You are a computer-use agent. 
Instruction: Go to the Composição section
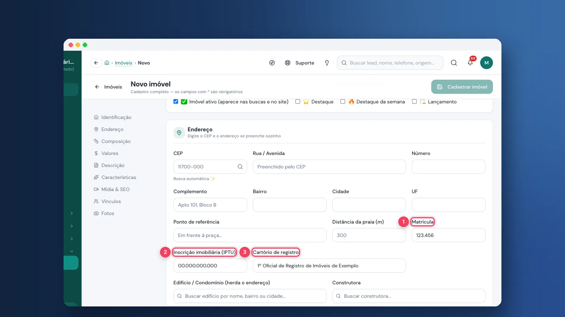point(112,141)
